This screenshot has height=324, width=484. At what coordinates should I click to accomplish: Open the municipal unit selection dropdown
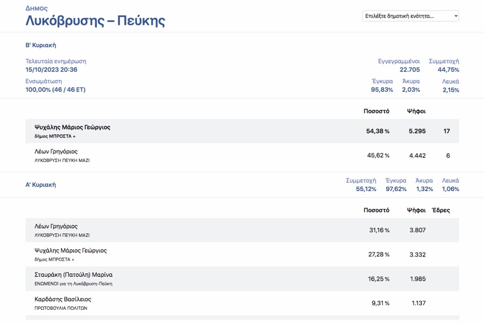pos(410,16)
